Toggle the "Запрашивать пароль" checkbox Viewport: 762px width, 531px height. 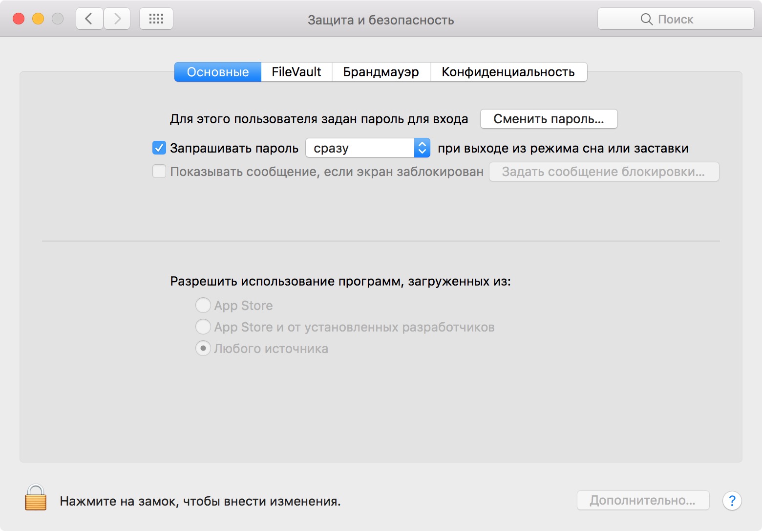click(x=159, y=148)
